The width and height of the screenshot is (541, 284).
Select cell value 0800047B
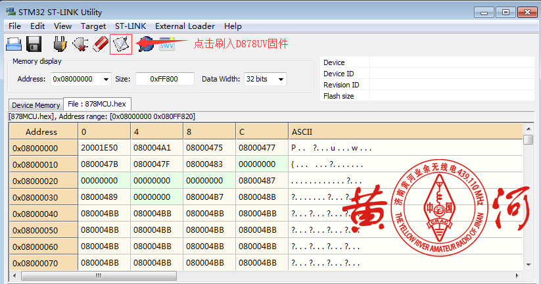click(105, 164)
